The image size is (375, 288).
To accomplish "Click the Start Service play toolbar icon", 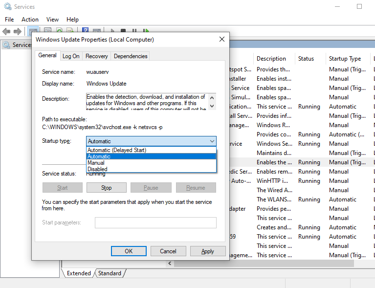I will pos(112,30).
